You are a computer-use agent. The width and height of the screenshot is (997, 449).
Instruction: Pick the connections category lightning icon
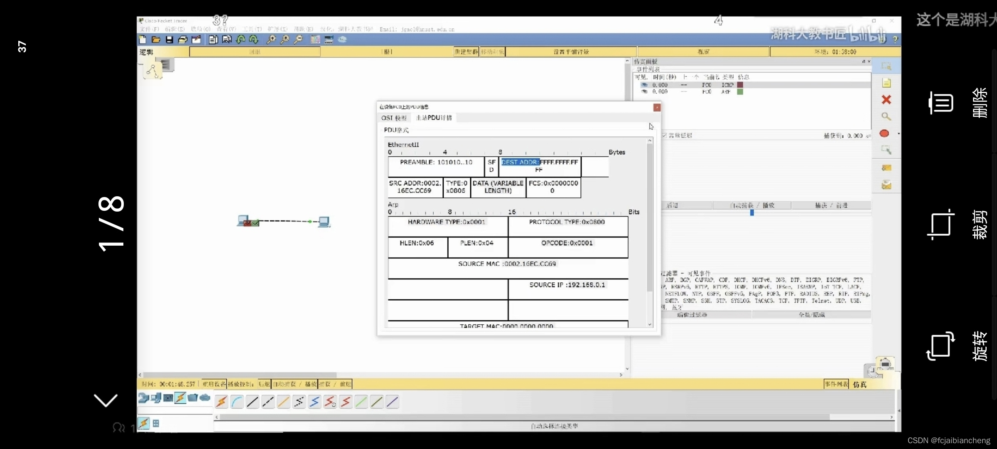(180, 398)
